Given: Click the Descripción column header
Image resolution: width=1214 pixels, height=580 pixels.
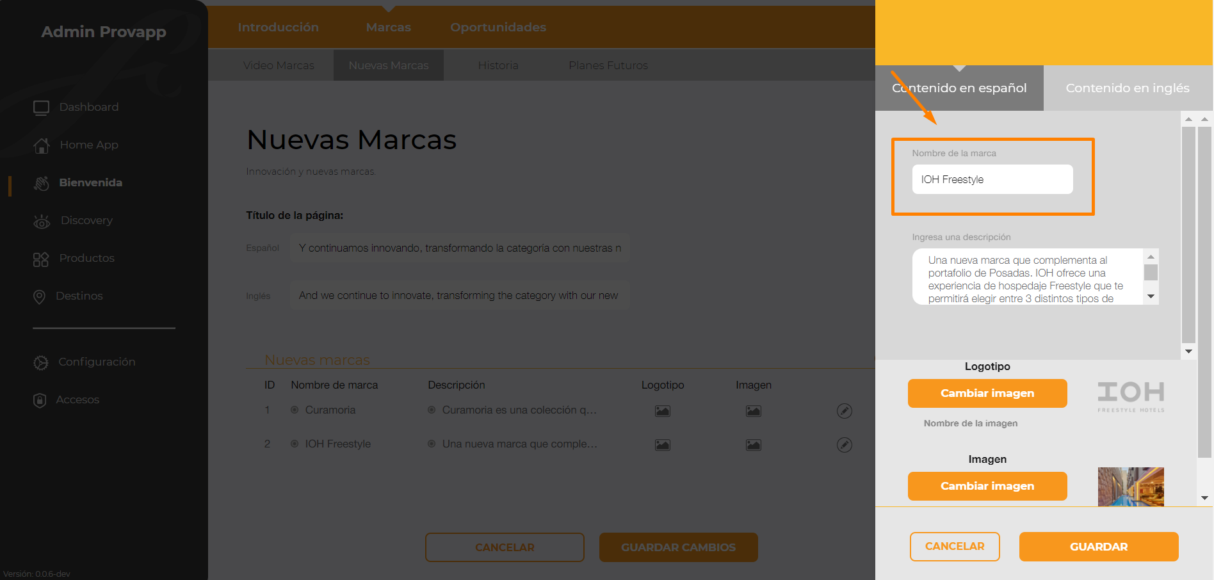Looking at the screenshot, I should pos(457,385).
